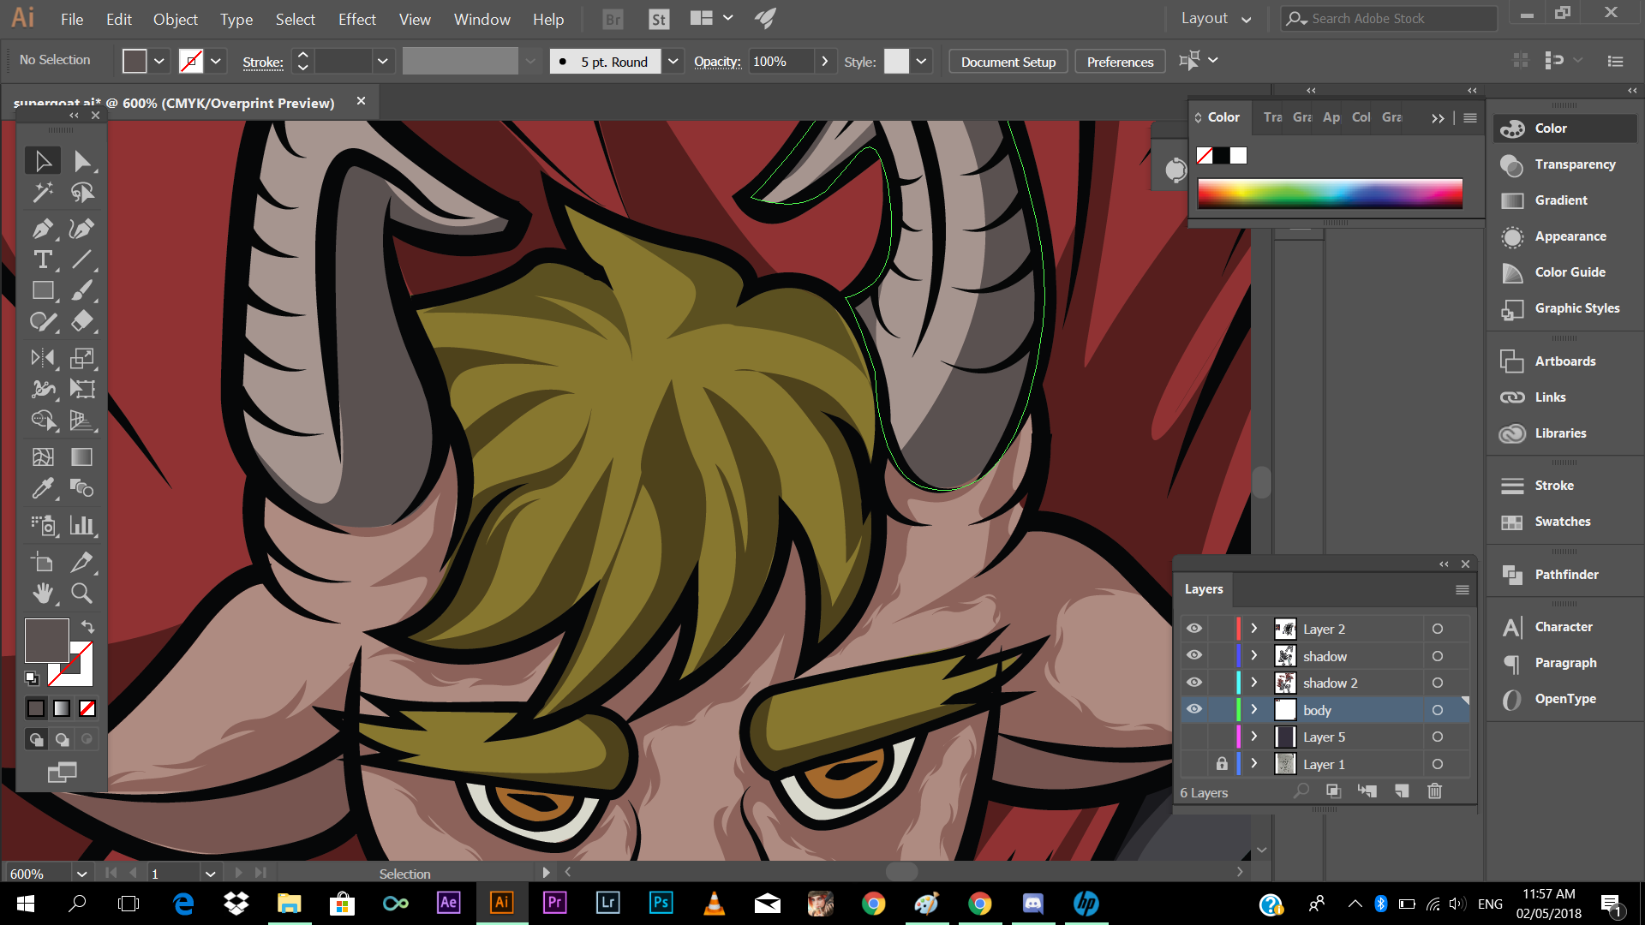Open the Pathfinder panel
1645x925 pixels.
1565,575
